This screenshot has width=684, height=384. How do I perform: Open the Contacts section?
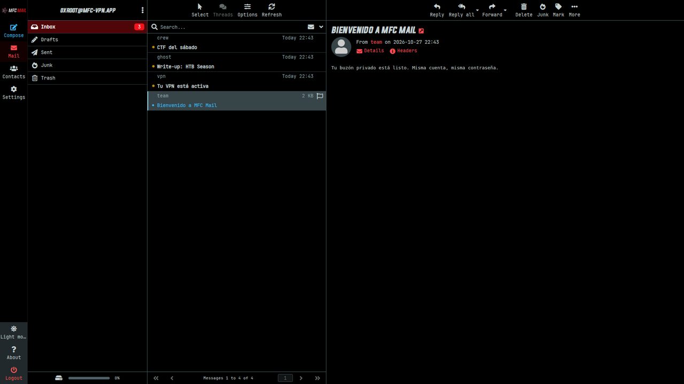pos(13,72)
